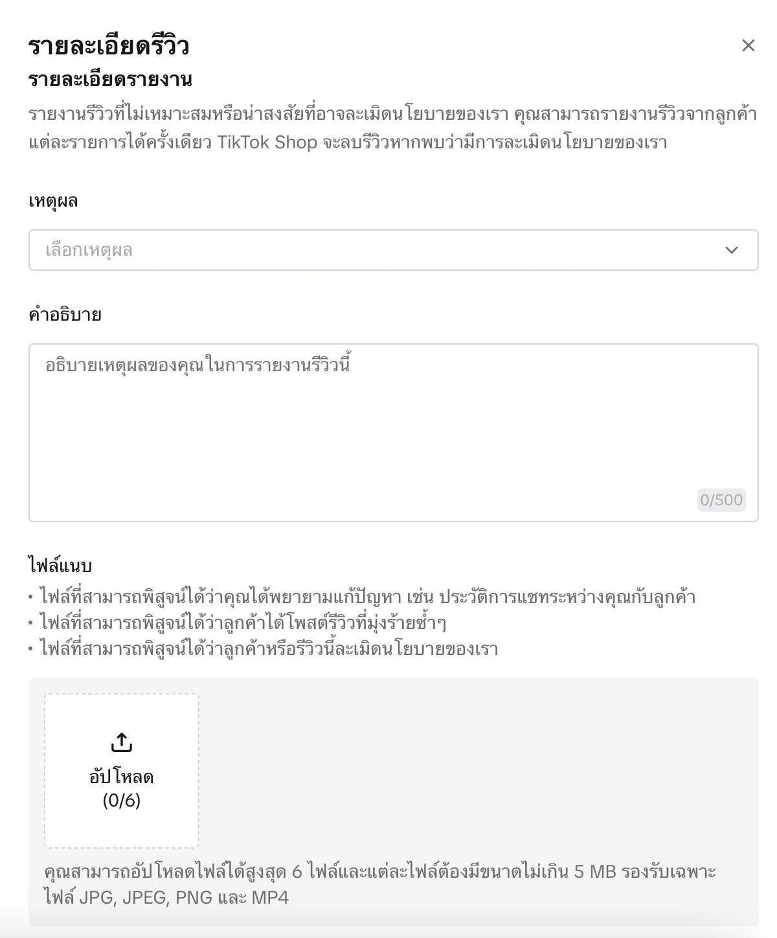Click the (0/6) upload count text

[122, 801]
